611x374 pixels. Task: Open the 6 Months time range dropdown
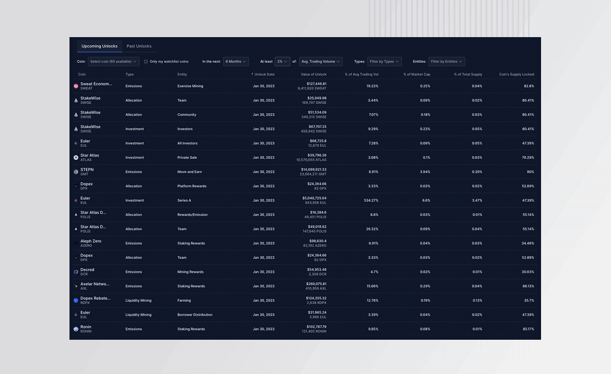point(236,61)
